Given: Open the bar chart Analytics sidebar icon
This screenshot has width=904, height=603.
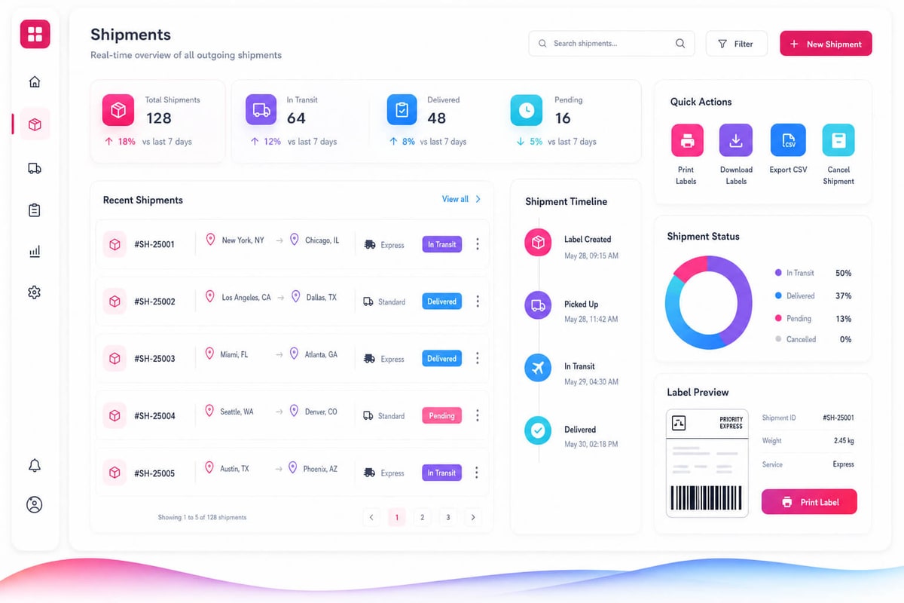Looking at the screenshot, I should 35,252.
